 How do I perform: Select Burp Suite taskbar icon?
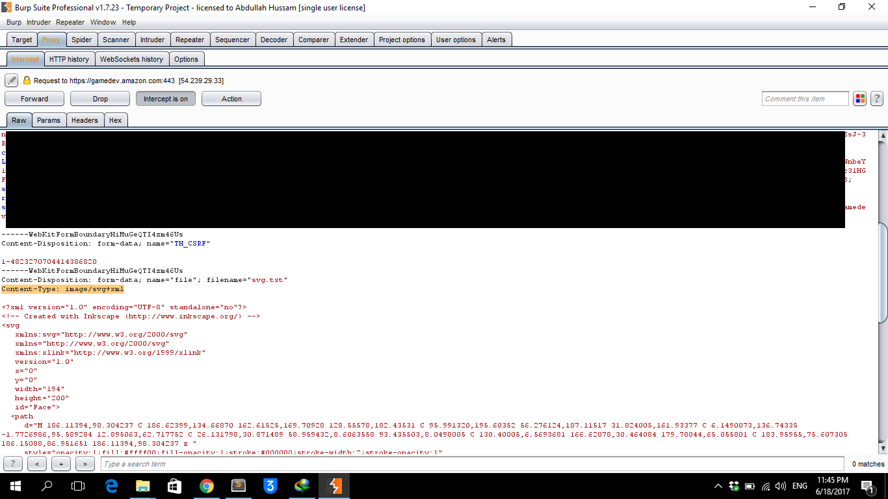pyautogui.click(x=334, y=486)
